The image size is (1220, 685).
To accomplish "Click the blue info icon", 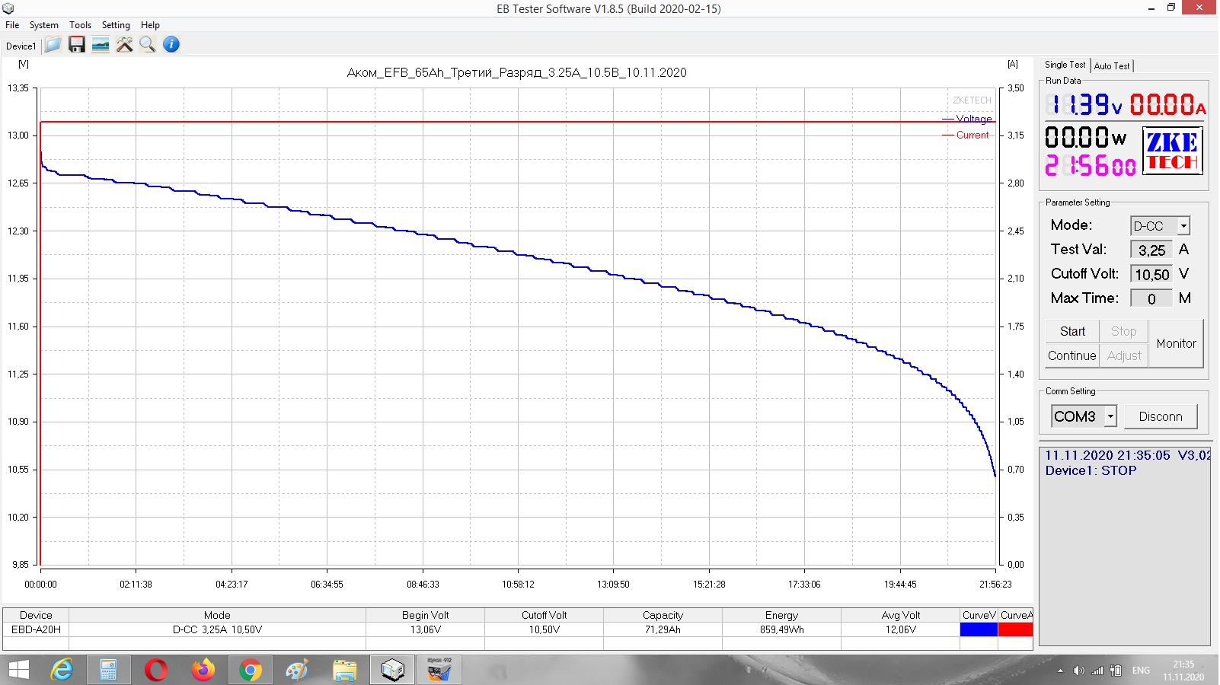I will [171, 45].
